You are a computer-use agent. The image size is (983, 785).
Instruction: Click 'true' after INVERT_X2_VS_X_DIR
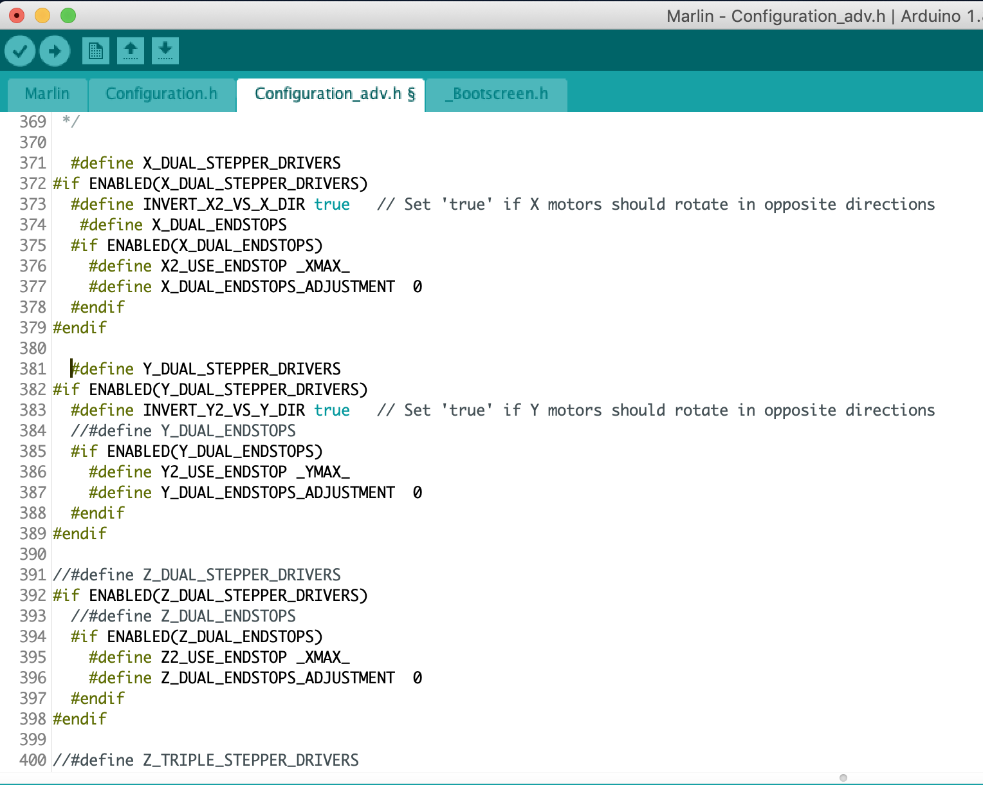[332, 205]
